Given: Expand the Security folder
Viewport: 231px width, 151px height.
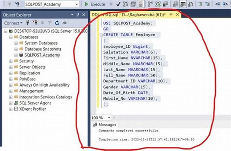Looking at the screenshot, I should point(11,61).
